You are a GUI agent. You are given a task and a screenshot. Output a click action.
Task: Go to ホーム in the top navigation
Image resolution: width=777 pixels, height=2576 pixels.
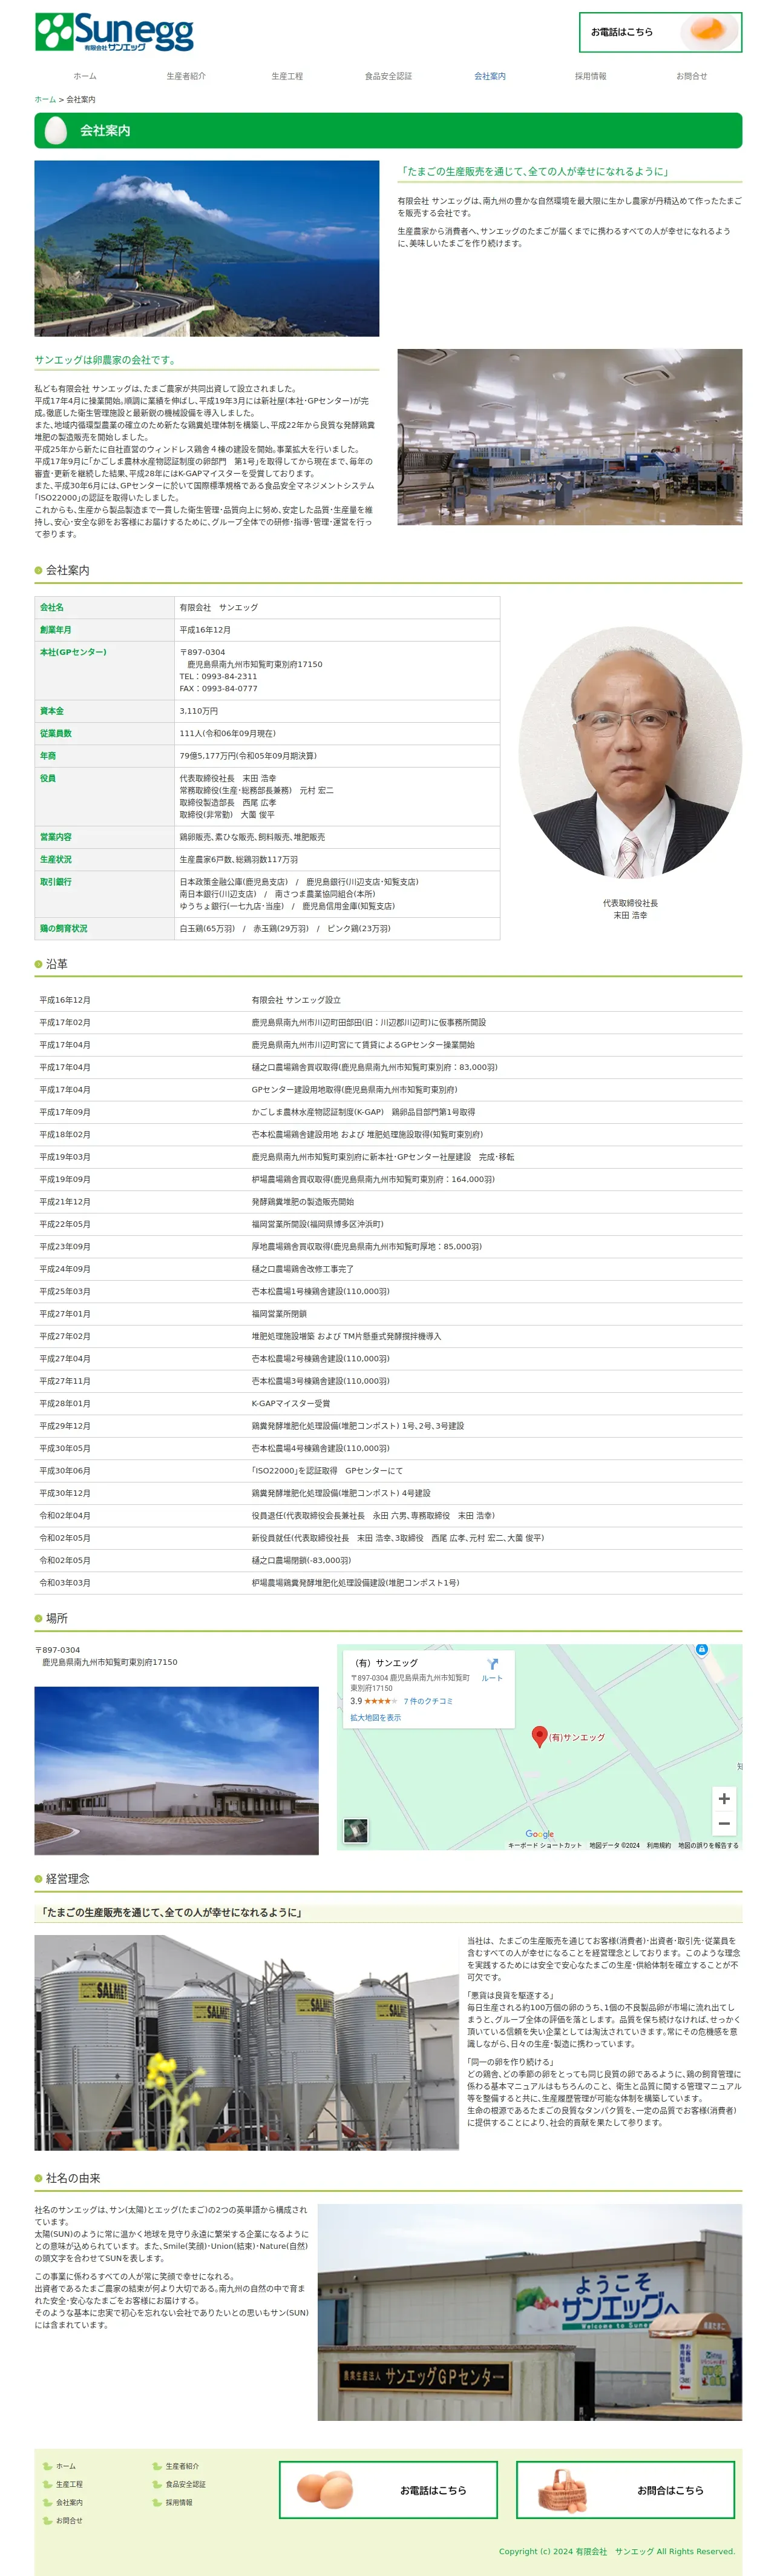[x=85, y=76]
